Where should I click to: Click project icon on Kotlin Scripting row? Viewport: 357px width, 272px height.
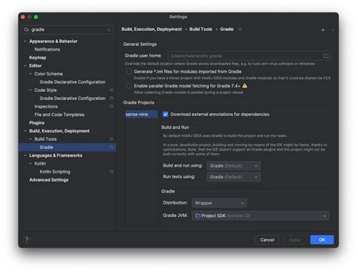tap(111, 172)
